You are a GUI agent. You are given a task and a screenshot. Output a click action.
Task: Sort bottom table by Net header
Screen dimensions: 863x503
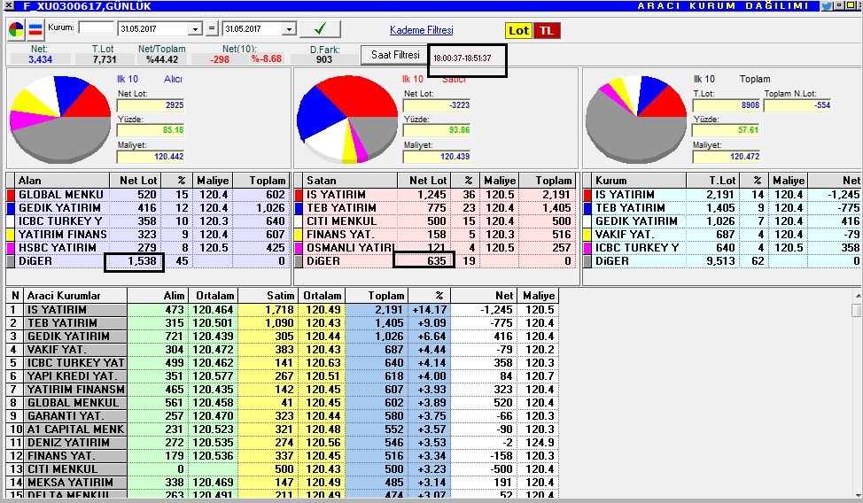[x=484, y=296]
